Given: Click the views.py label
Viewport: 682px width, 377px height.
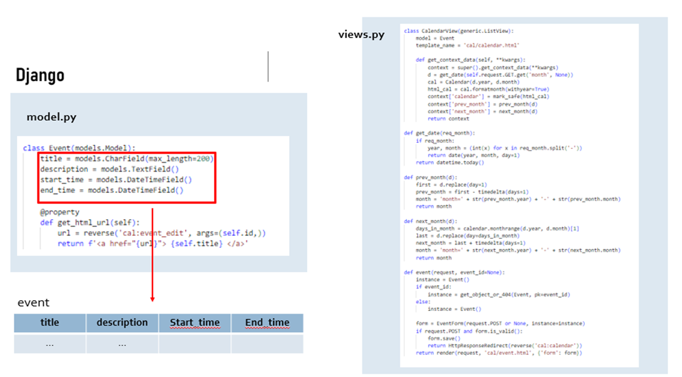Looking at the screenshot, I should click(x=361, y=35).
